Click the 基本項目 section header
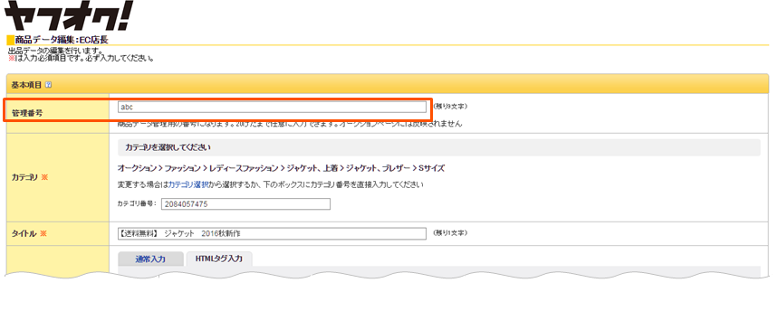The image size is (778, 330). pos(388,84)
